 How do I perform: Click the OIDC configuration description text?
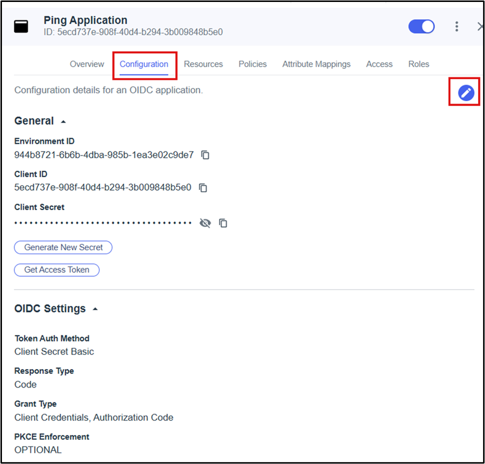(x=108, y=90)
